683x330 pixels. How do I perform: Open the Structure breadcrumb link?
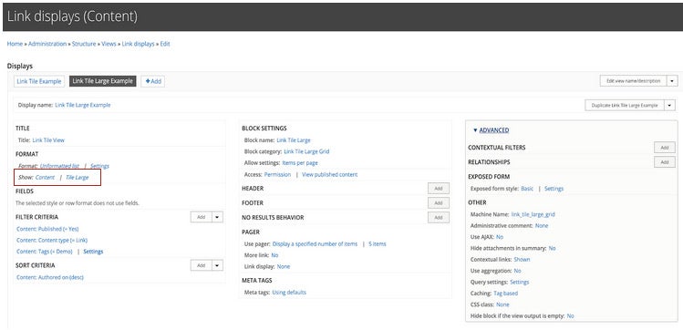(x=84, y=44)
